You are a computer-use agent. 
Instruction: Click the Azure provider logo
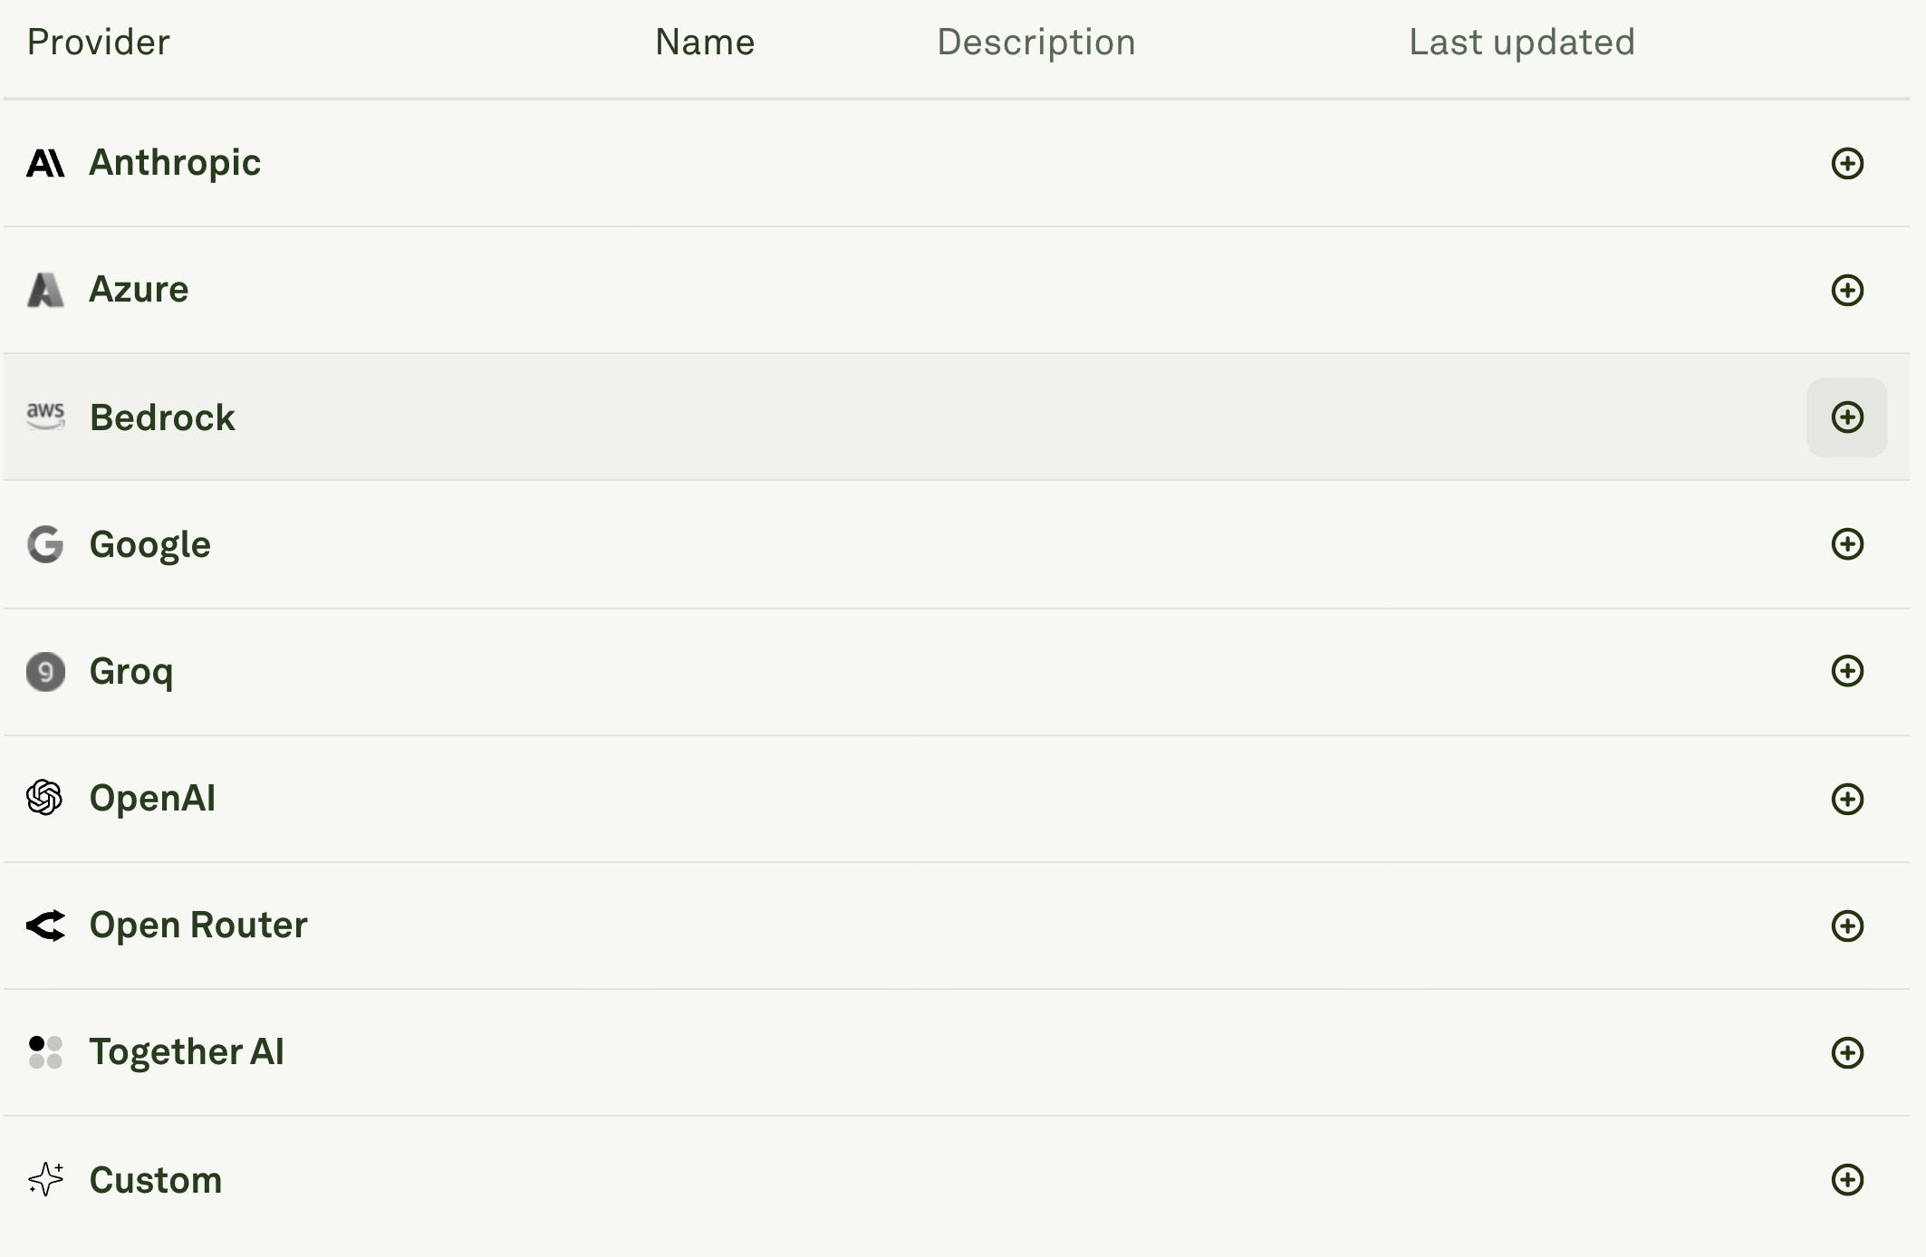coord(45,290)
